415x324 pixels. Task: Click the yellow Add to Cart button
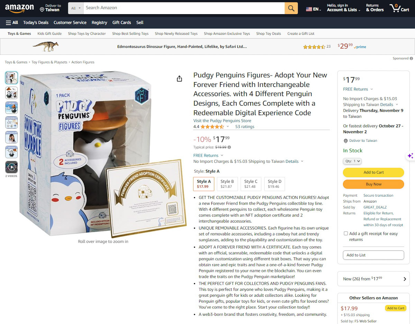point(373,172)
